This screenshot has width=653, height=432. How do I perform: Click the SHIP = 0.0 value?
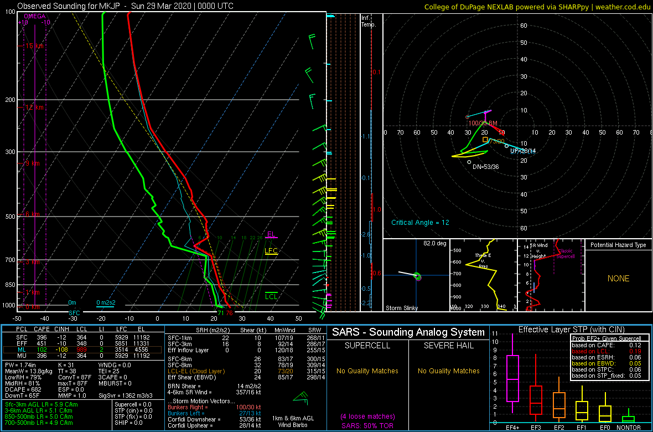(129, 423)
